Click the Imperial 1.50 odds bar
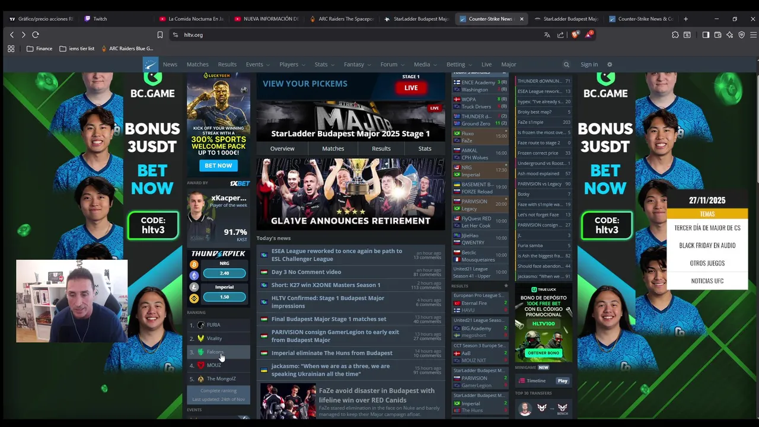The height and width of the screenshot is (427, 759). [224, 297]
